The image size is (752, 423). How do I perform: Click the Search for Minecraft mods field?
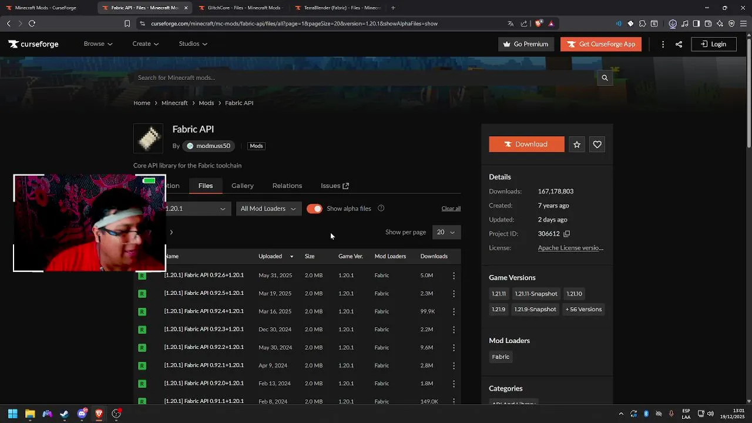364,78
